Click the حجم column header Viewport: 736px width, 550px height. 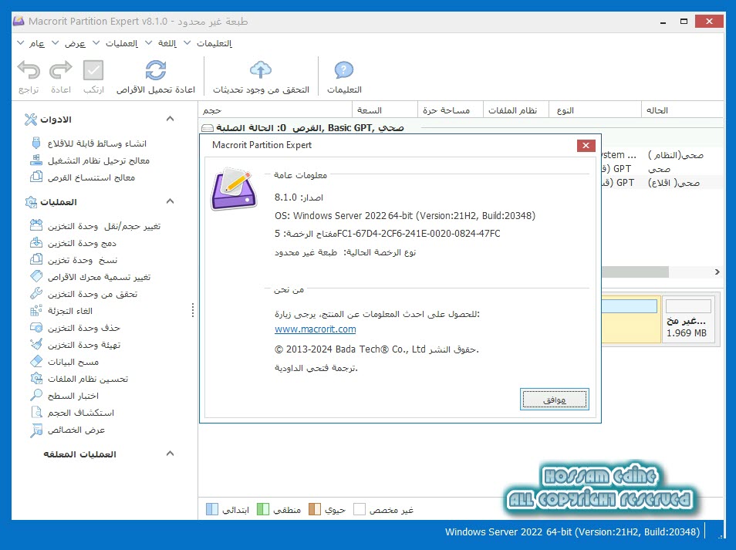click(275, 110)
